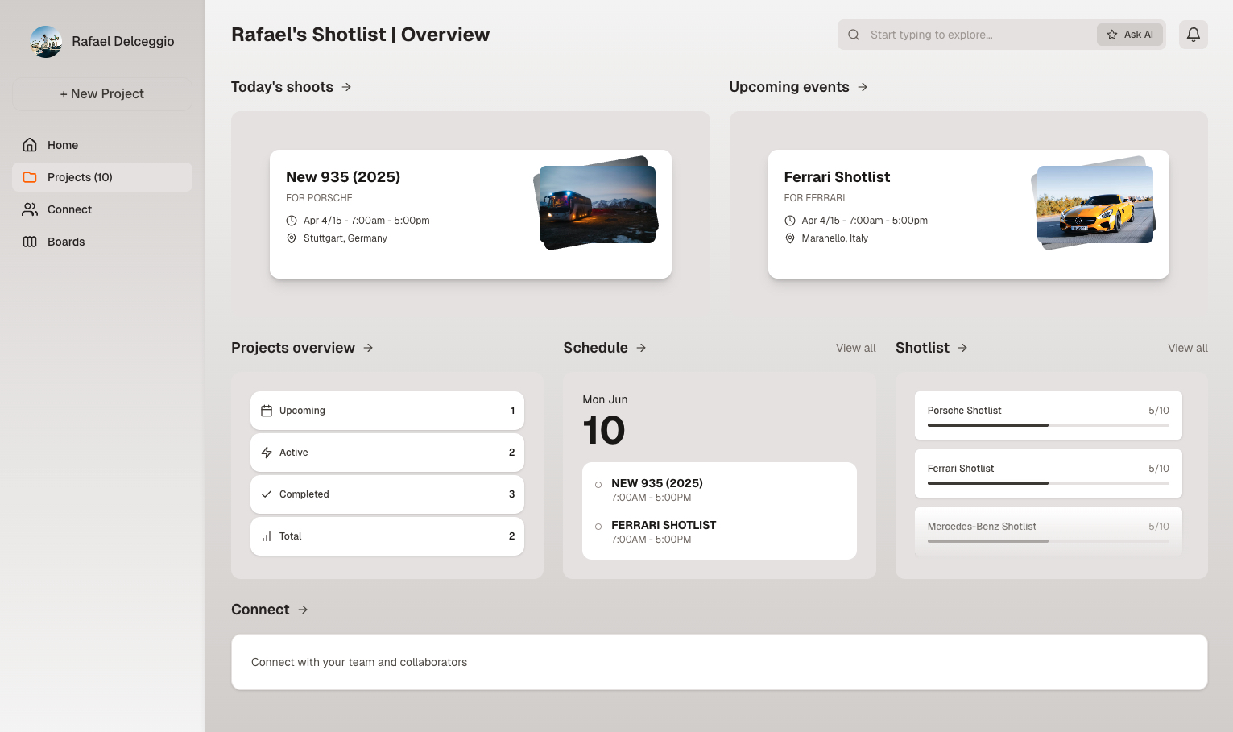Viewport: 1233px width, 732px height.
Task: Select Home in the sidebar navigation
Action: [x=64, y=145]
